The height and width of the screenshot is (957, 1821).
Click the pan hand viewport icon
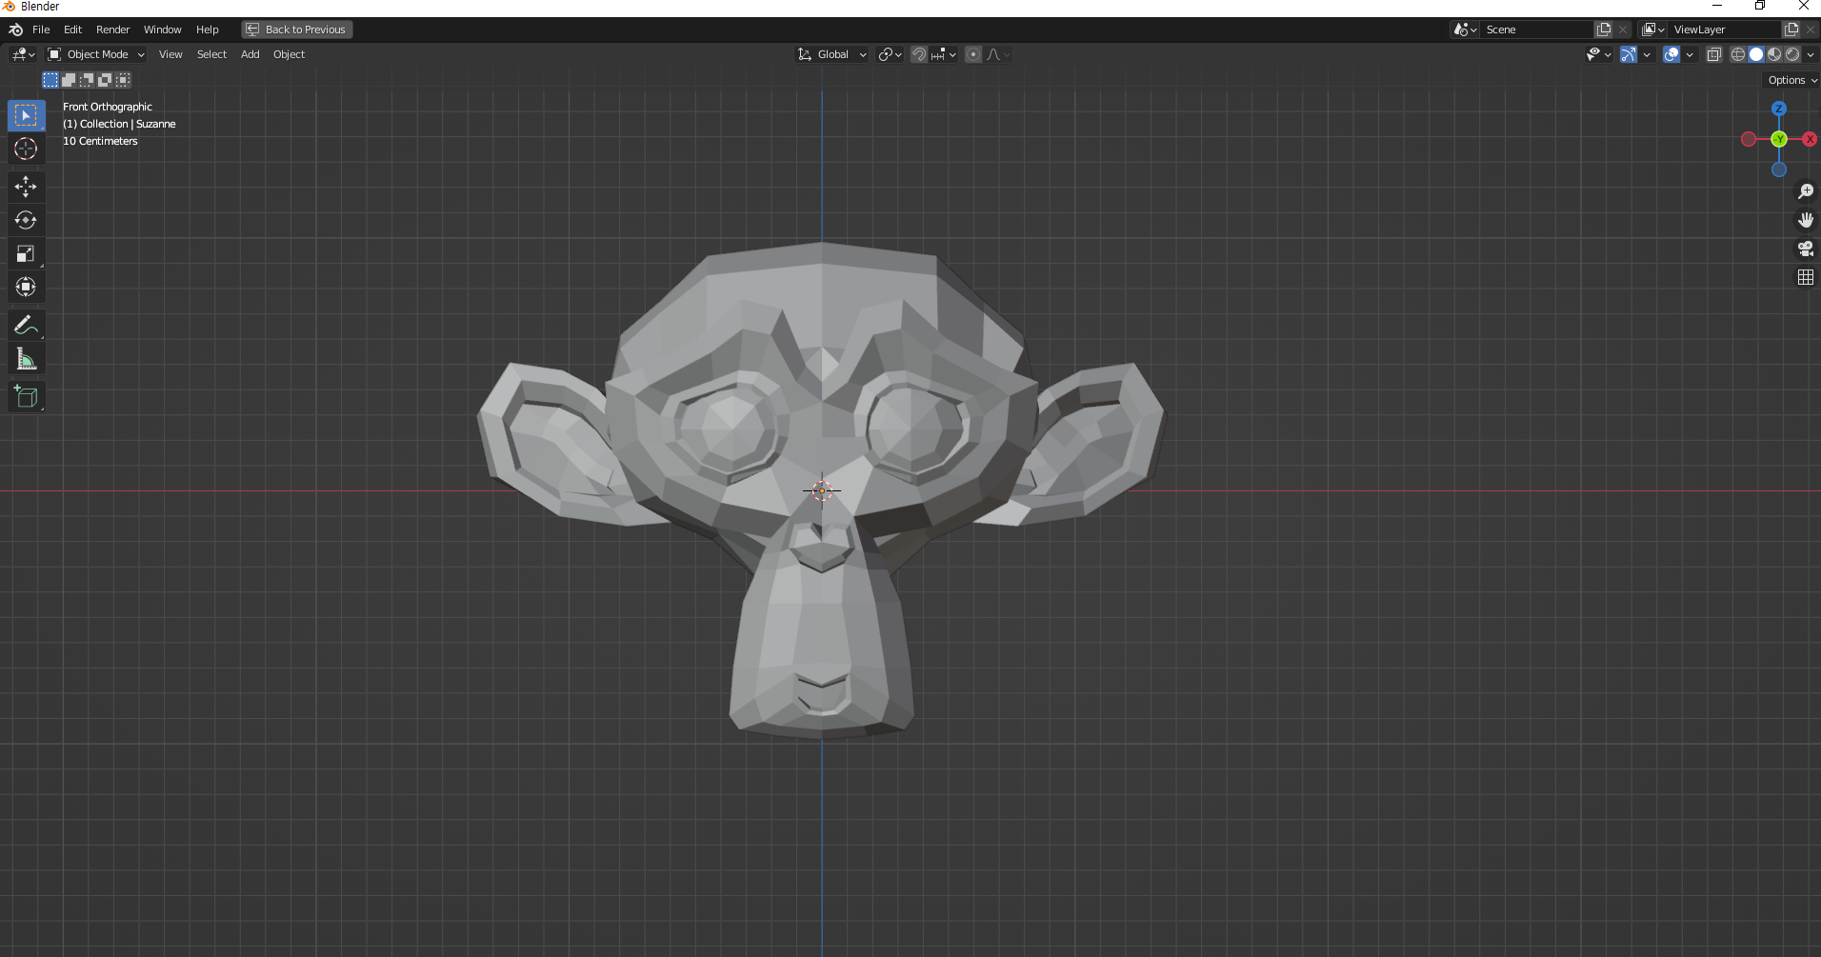pos(1805,220)
